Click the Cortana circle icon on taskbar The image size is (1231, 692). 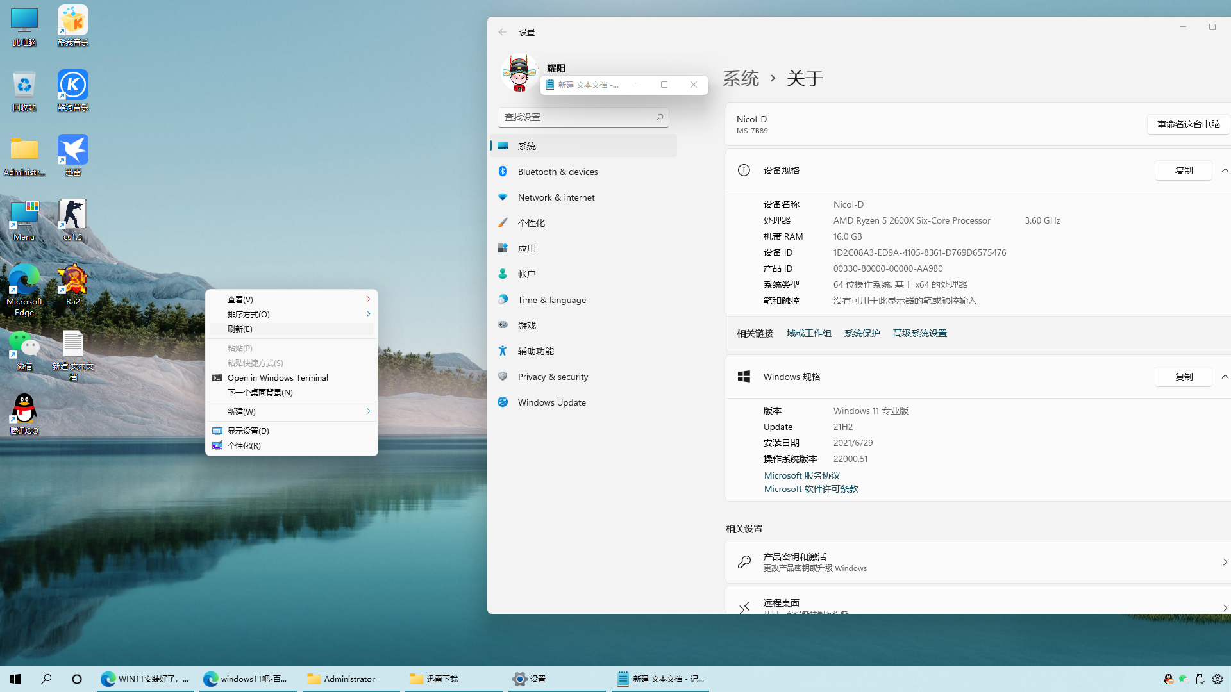tap(77, 679)
